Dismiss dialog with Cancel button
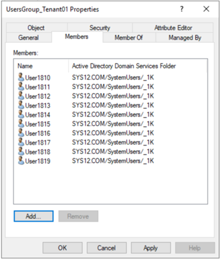This screenshot has width=220, height=259. coord(106,248)
